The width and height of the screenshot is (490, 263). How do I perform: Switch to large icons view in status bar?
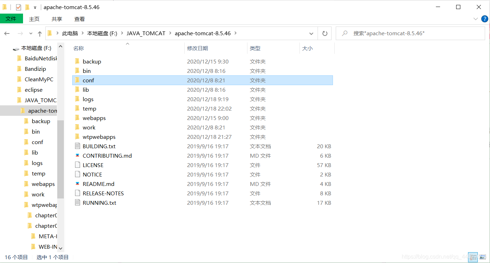pos(483,257)
